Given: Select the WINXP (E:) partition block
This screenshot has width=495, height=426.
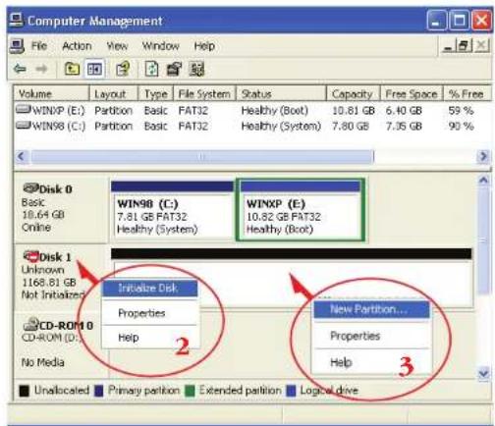Looking at the screenshot, I should tap(301, 210).
